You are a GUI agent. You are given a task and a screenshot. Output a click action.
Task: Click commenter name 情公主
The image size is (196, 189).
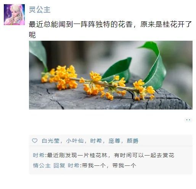click(x=42, y=165)
